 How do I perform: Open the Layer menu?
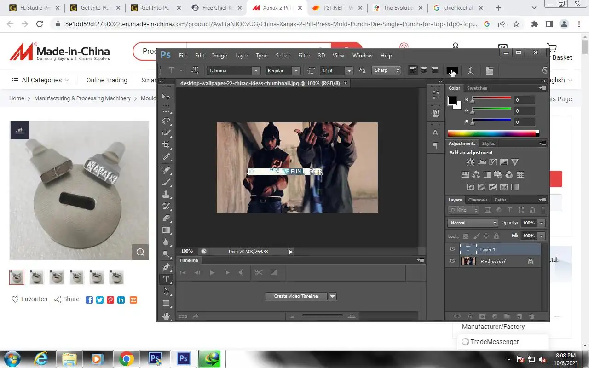[x=242, y=55]
